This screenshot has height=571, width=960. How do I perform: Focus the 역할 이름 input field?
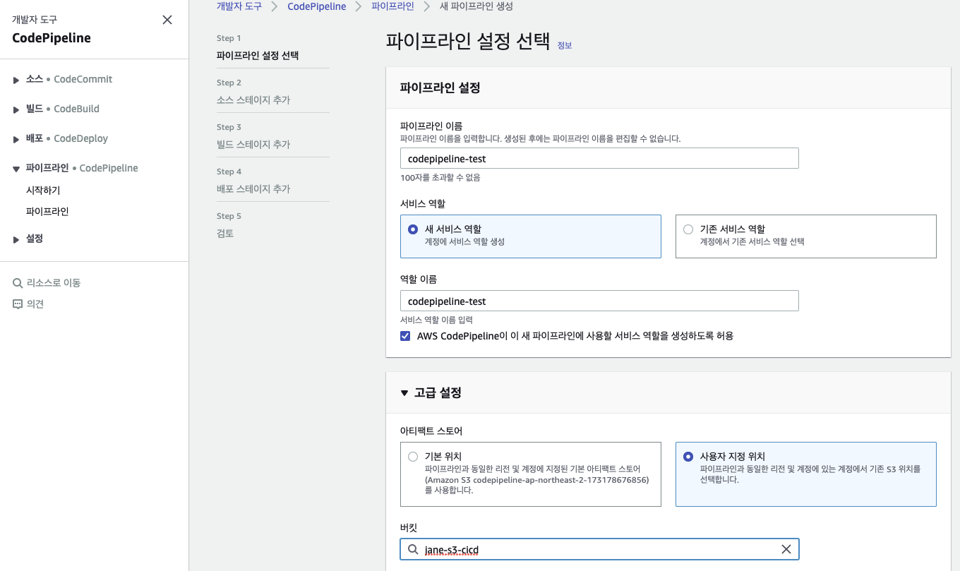click(x=599, y=301)
